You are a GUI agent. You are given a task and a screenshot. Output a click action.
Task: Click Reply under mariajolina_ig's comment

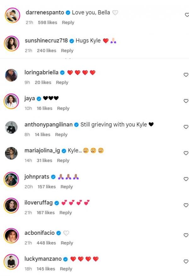pos(63,160)
